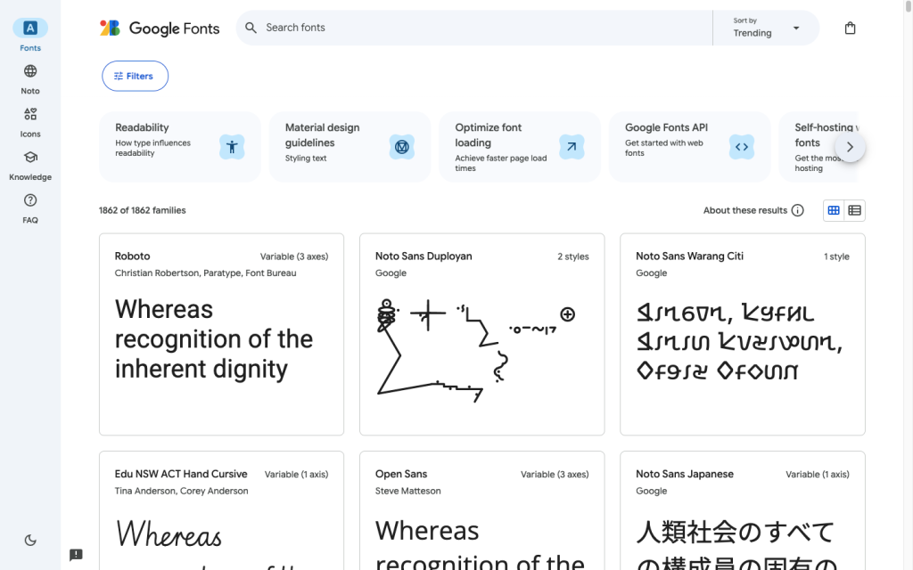Open the Open Sans font card
This screenshot has height=570, width=913.
pyautogui.click(x=482, y=510)
